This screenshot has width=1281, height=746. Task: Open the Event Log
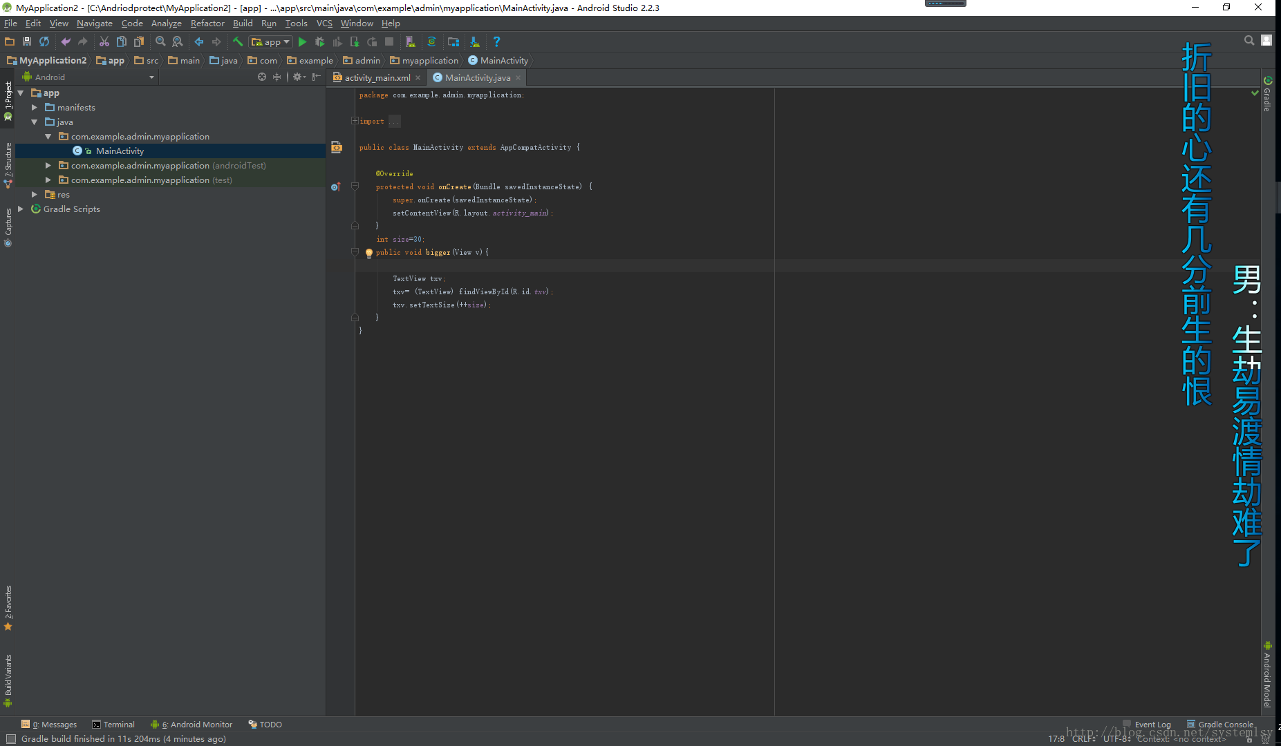[x=1147, y=725]
